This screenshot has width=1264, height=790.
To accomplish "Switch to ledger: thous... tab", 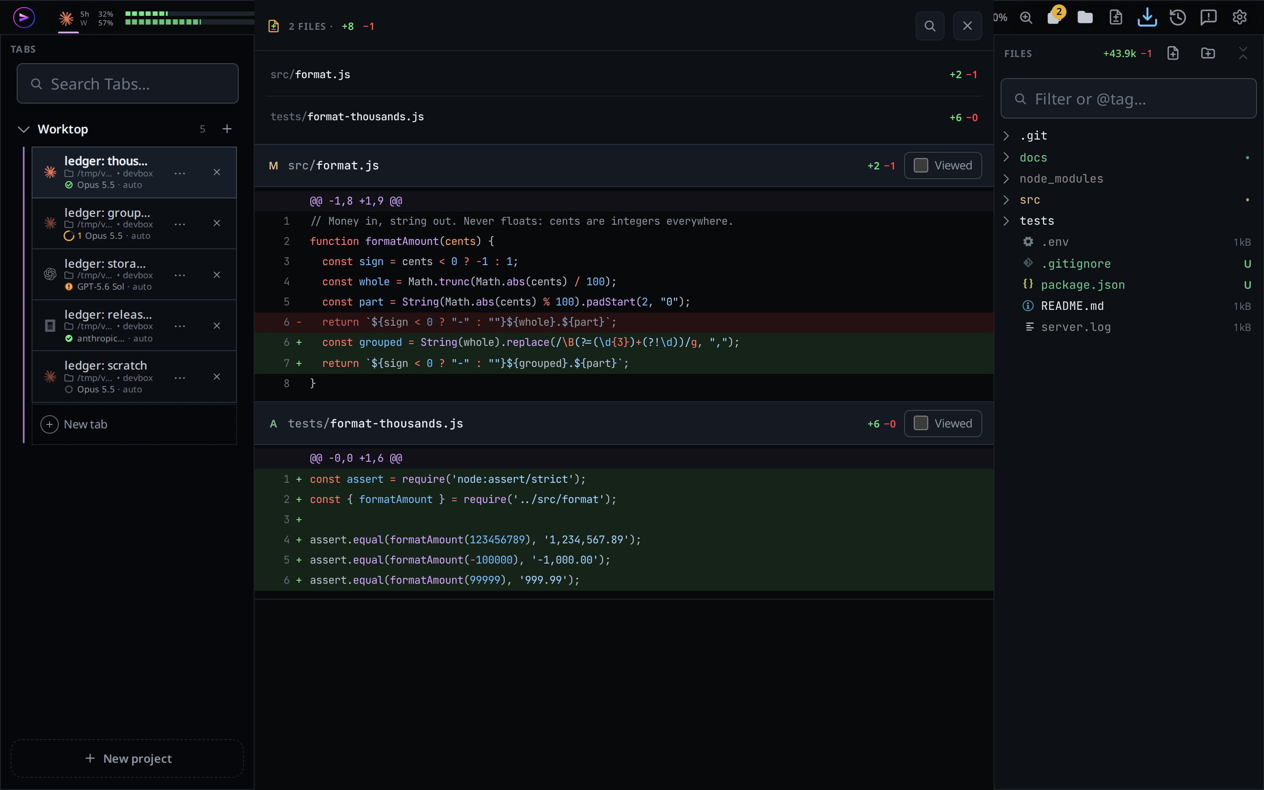I will click(x=134, y=172).
